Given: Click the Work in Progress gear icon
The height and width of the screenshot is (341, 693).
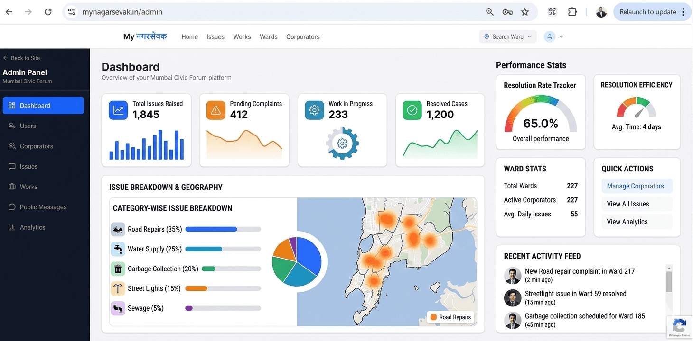Looking at the screenshot, I should (314, 110).
